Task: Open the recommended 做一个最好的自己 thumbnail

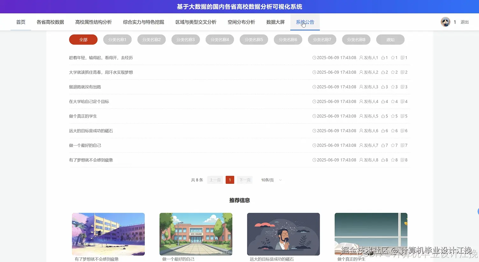Action: click(196, 234)
